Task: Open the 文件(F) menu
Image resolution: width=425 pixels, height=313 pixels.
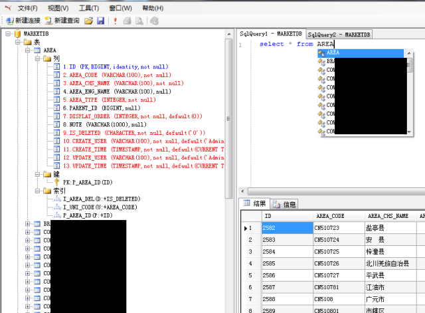Action: pyautogui.click(x=27, y=8)
